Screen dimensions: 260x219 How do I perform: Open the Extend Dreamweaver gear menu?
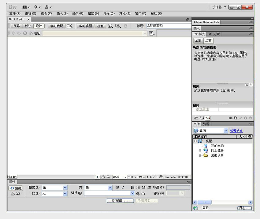click(x=37, y=7)
